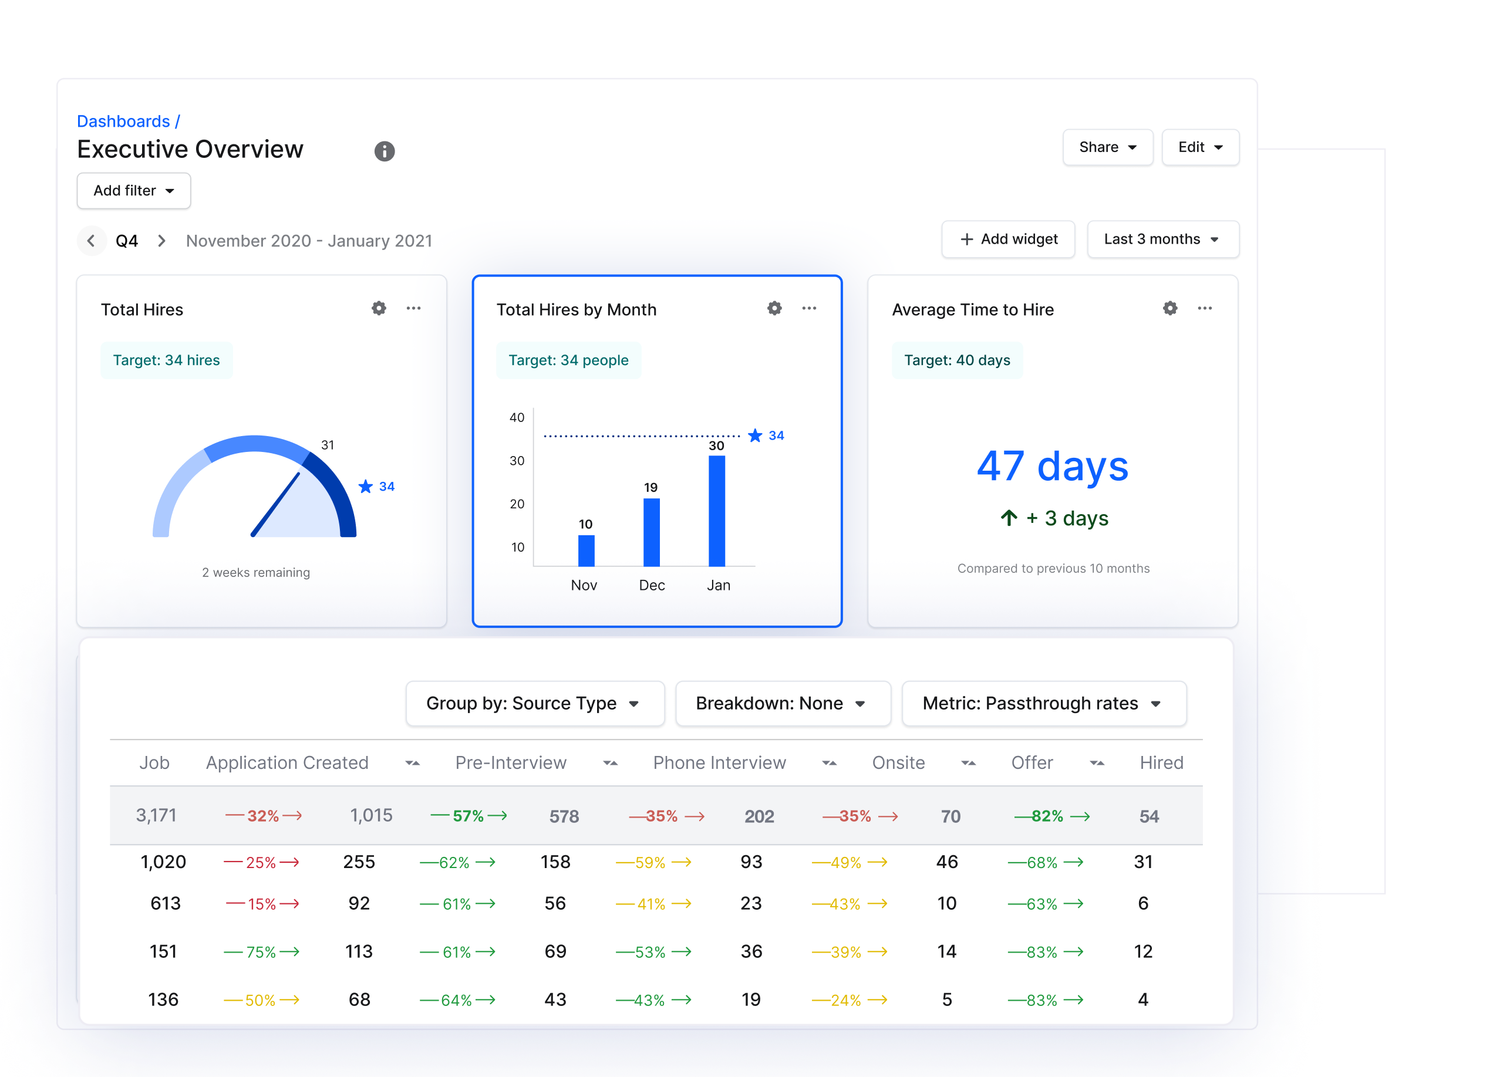
Task: Click gear icon on Average Time to Hire
Action: tap(1169, 308)
